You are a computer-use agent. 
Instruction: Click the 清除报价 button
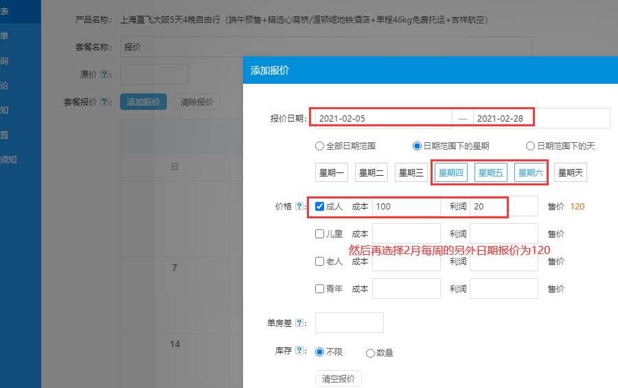coord(197,102)
